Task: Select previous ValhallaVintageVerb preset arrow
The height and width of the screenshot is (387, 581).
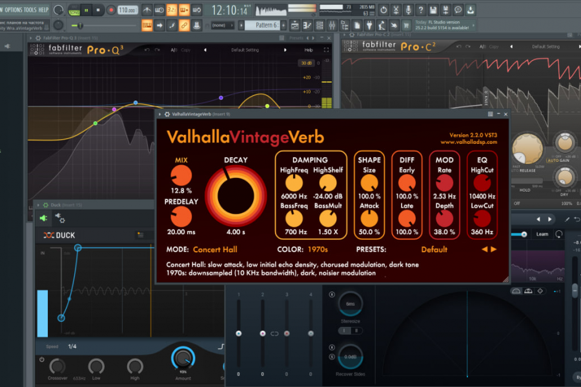Action: click(485, 250)
